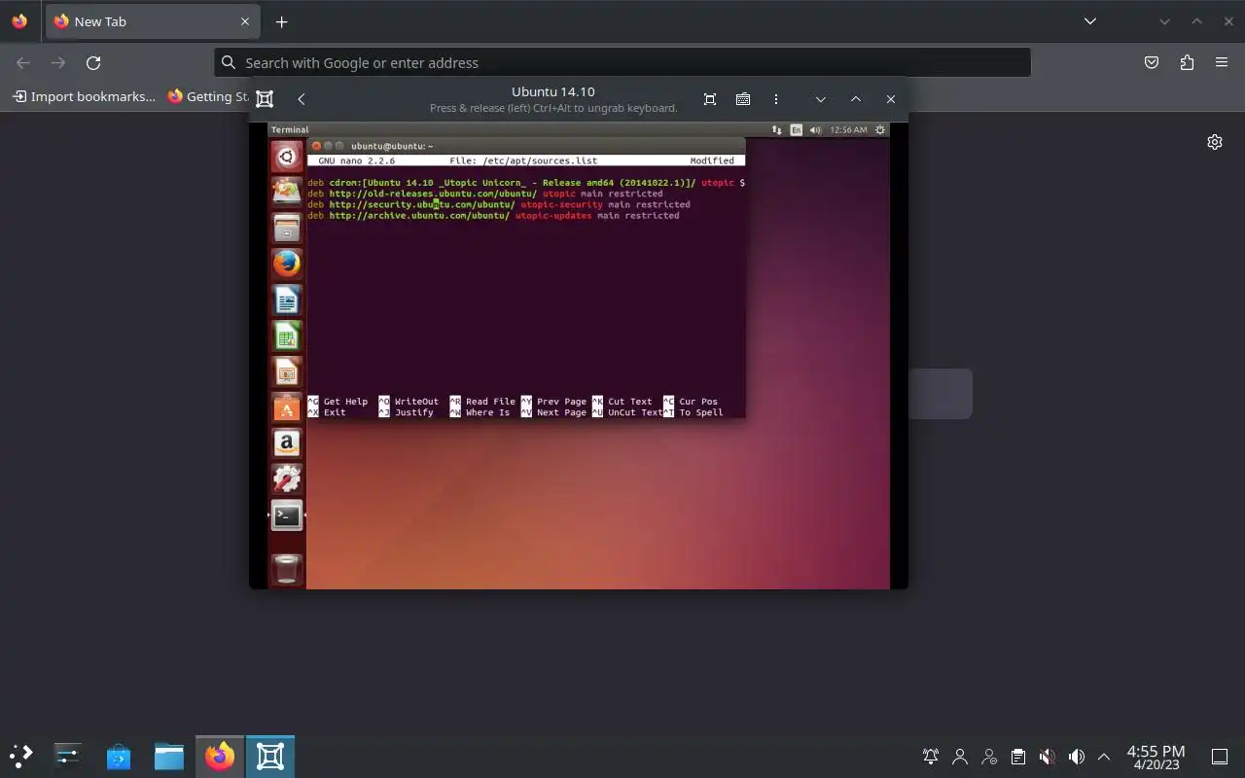Click the Ubuntu Dash home launcher icon
The height and width of the screenshot is (778, 1245).
pyautogui.click(x=287, y=156)
